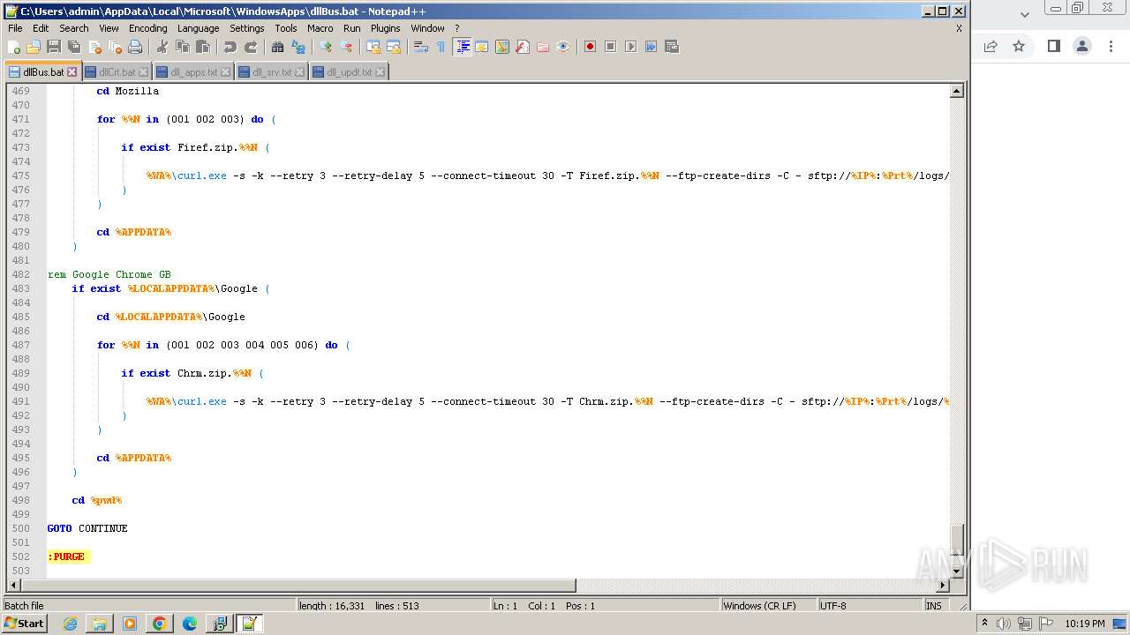Image resolution: width=1130 pixels, height=635 pixels.
Task: Open the Language menu
Action: point(198,28)
